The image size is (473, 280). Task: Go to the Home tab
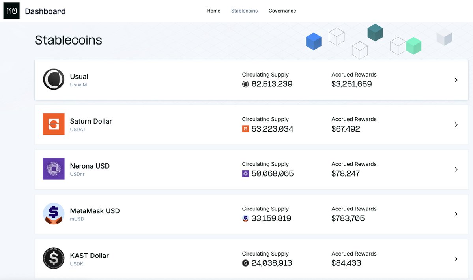213,11
